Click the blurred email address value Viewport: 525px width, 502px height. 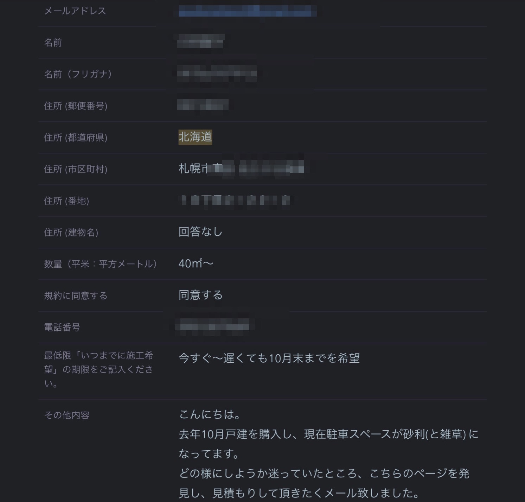[245, 11]
